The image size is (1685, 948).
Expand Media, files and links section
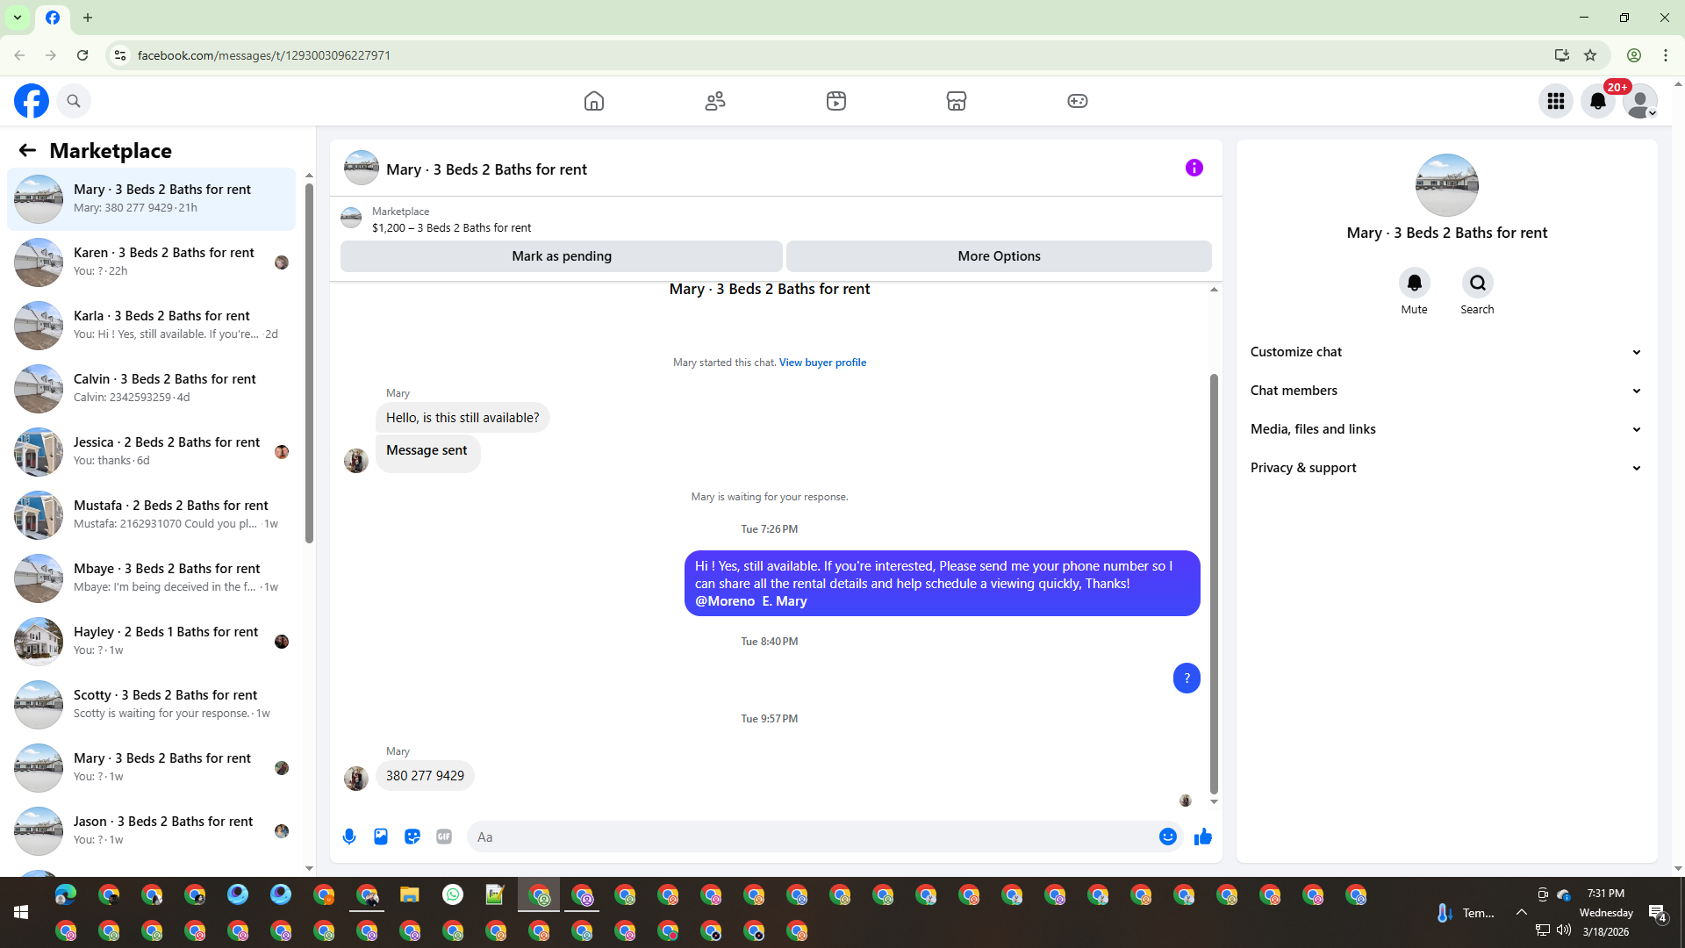tap(1446, 429)
